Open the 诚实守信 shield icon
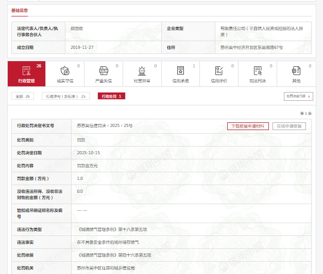 65,71
